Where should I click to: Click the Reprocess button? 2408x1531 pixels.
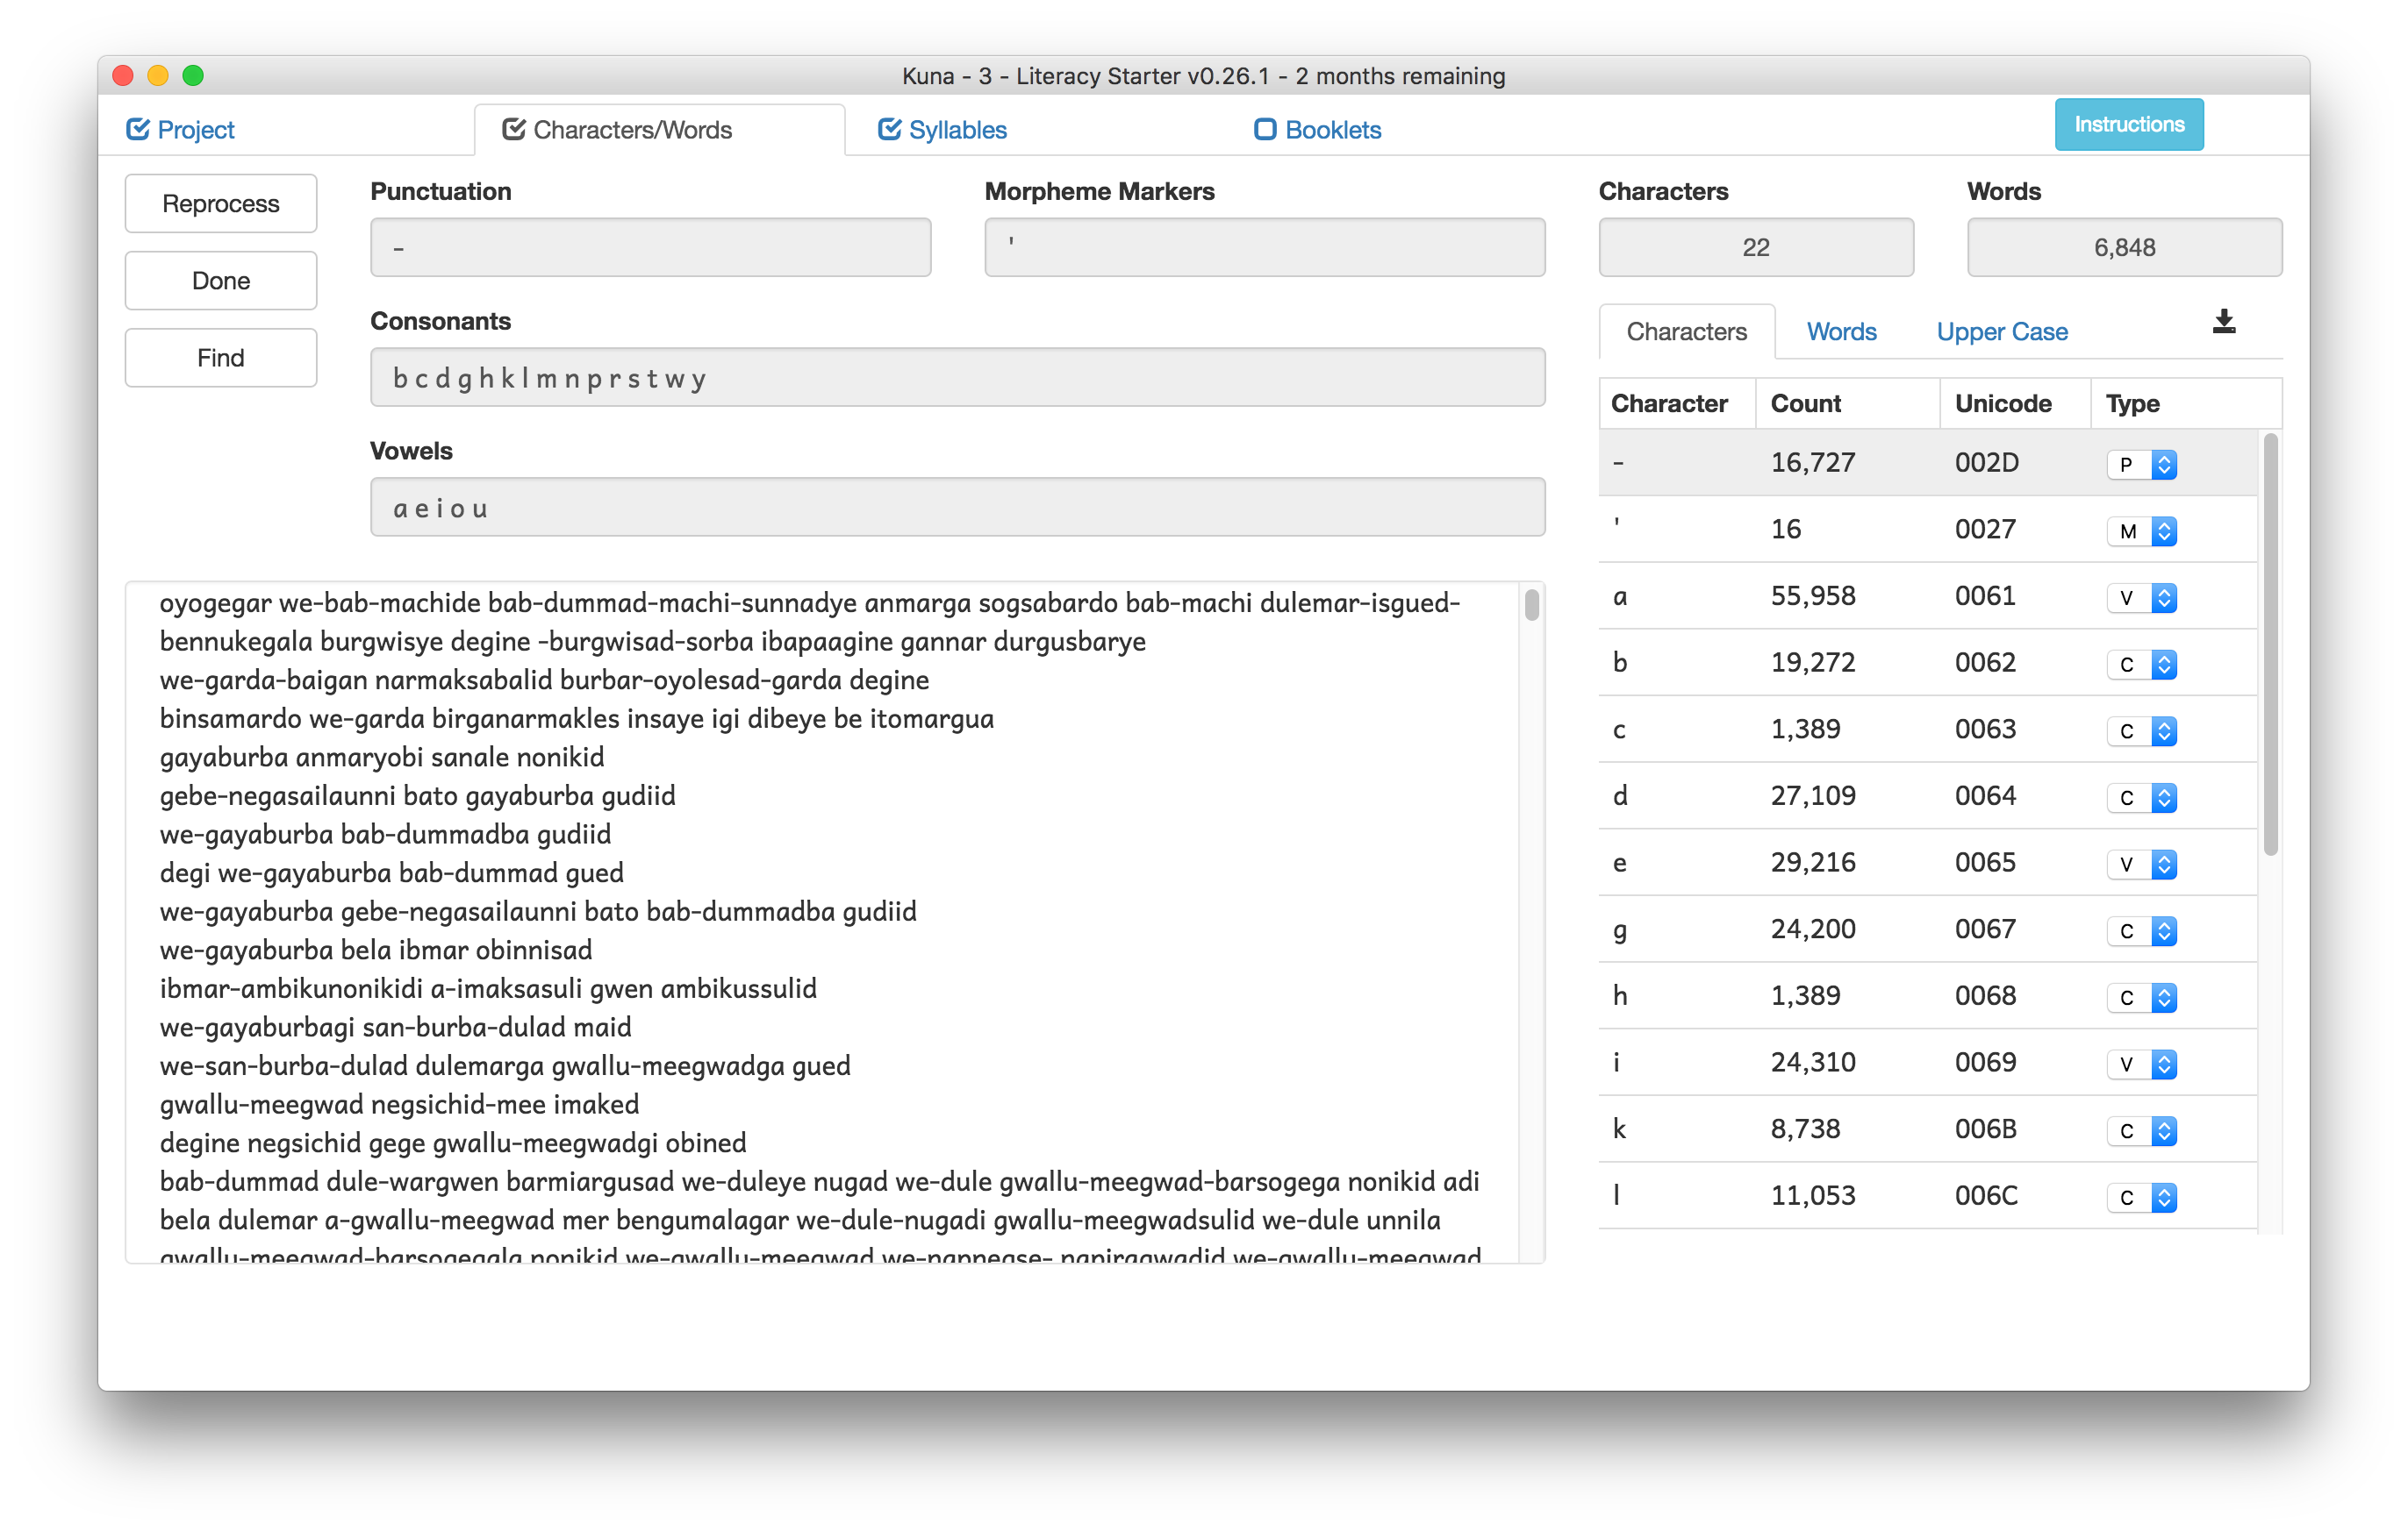(221, 203)
